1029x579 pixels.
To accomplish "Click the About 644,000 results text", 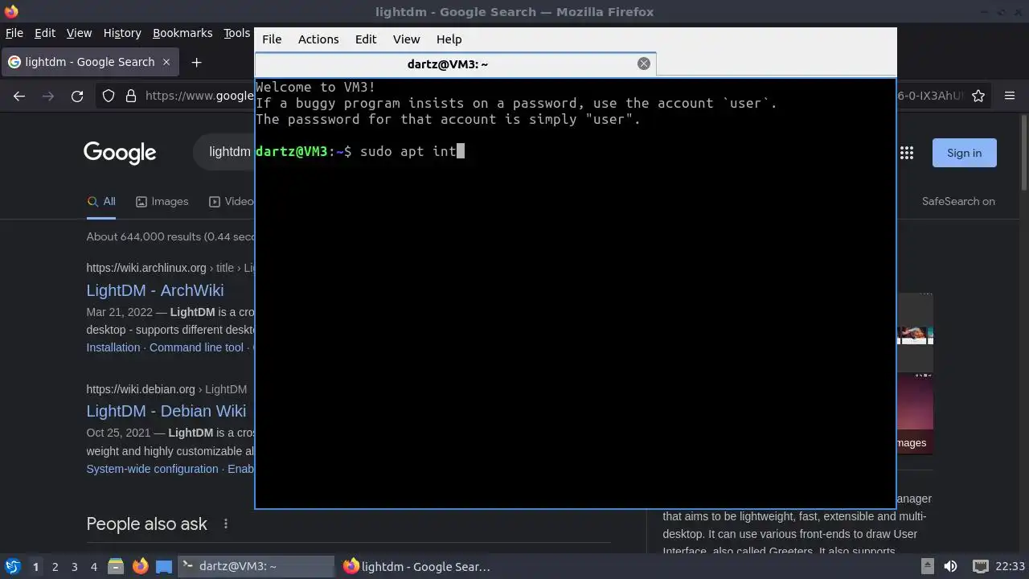I will 170,236.
